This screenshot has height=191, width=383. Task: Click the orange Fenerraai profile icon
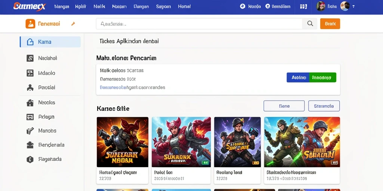(x=30, y=24)
